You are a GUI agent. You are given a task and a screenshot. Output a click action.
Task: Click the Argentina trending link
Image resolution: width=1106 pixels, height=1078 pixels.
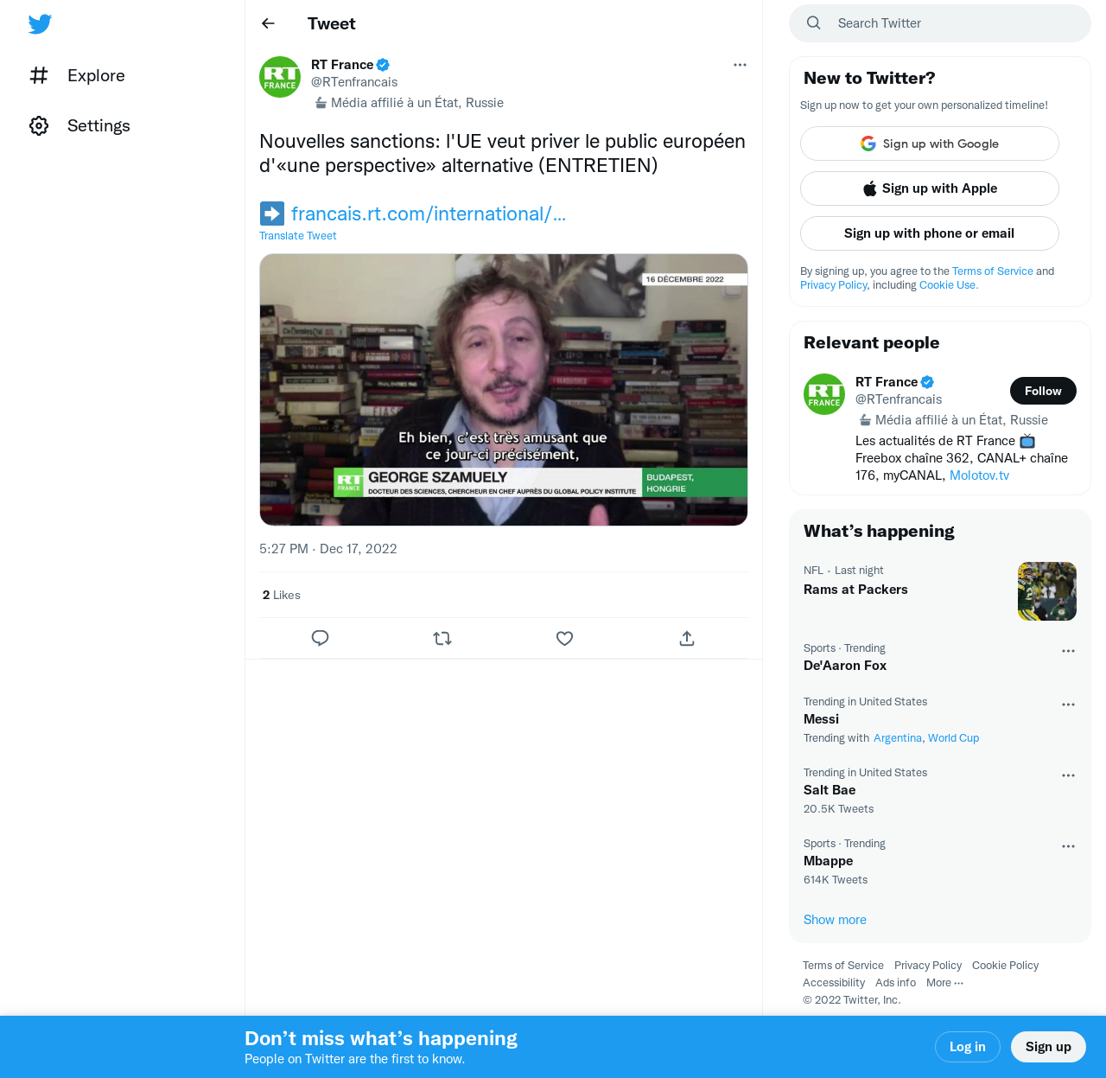(x=898, y=738)
